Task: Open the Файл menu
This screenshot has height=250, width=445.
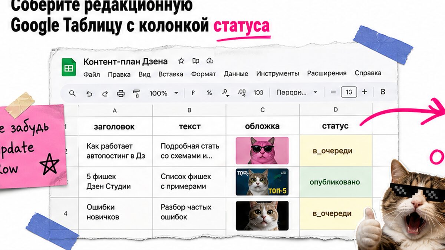Action: pyautogui.click(x=92, y=74)
